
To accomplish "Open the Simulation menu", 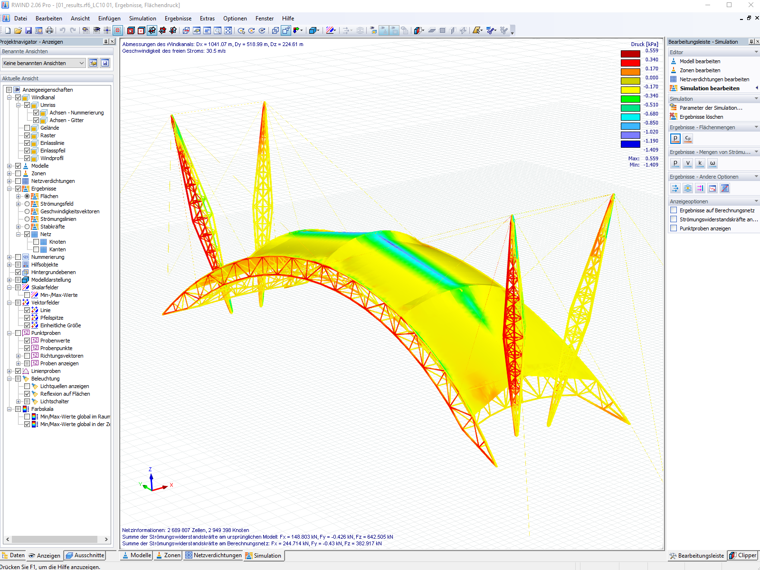I will pyautogui.click(x=142, y=18).
